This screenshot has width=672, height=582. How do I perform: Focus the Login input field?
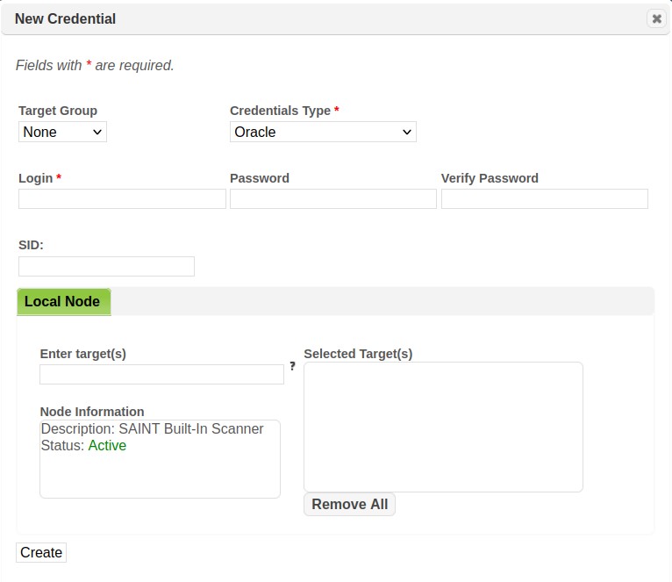coord(122,199)
